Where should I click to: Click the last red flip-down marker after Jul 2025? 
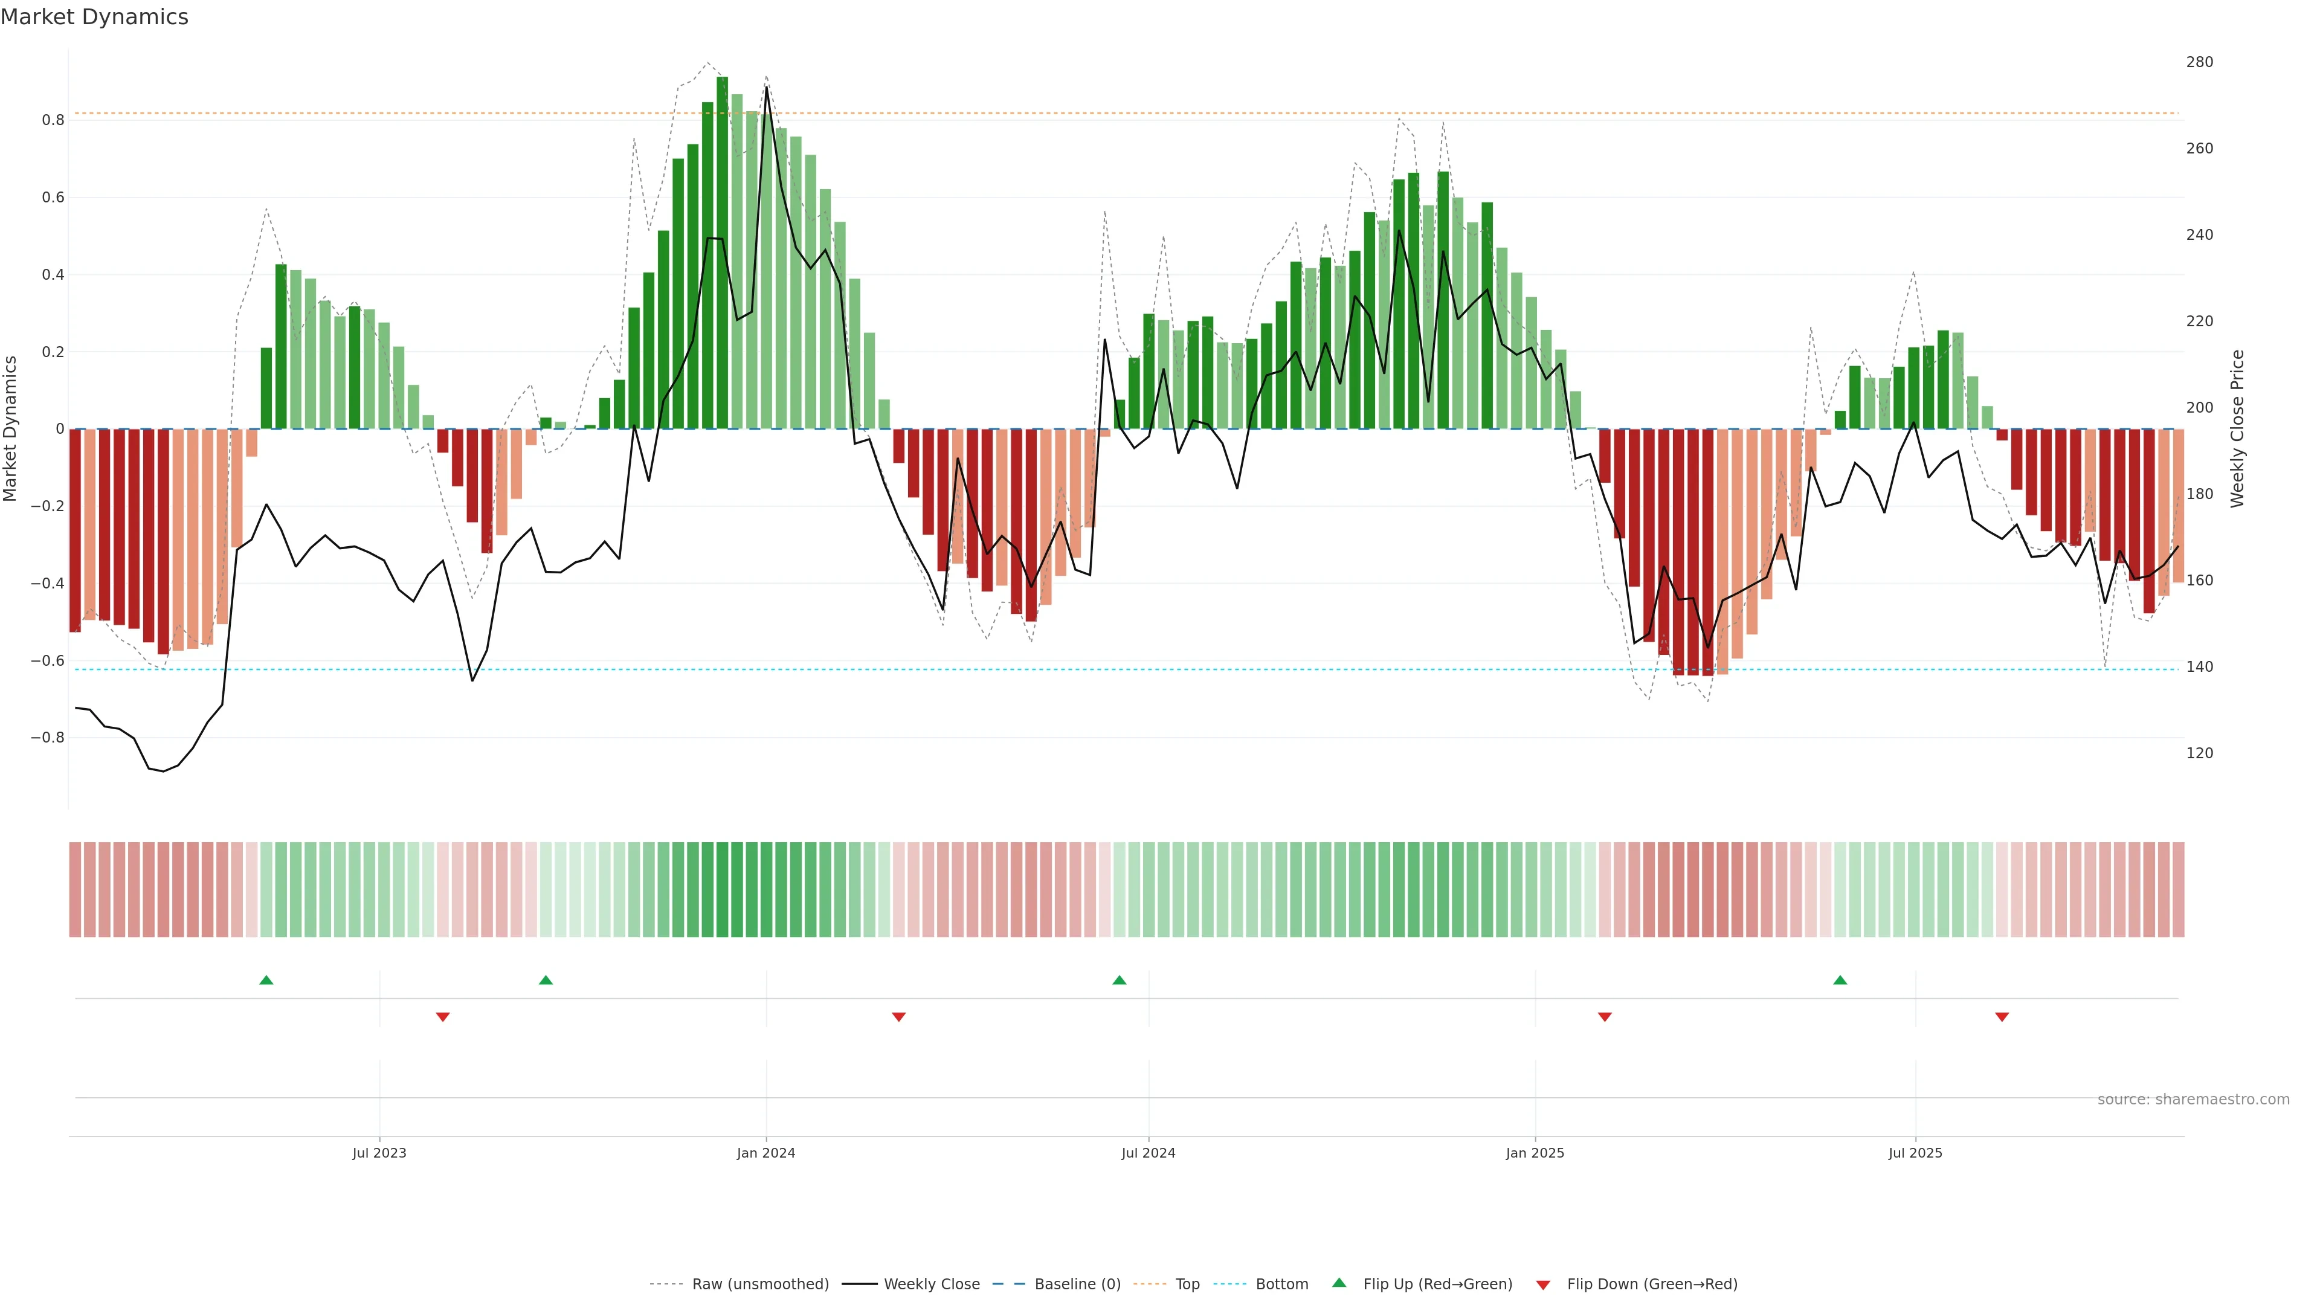click(2001, 1017)
